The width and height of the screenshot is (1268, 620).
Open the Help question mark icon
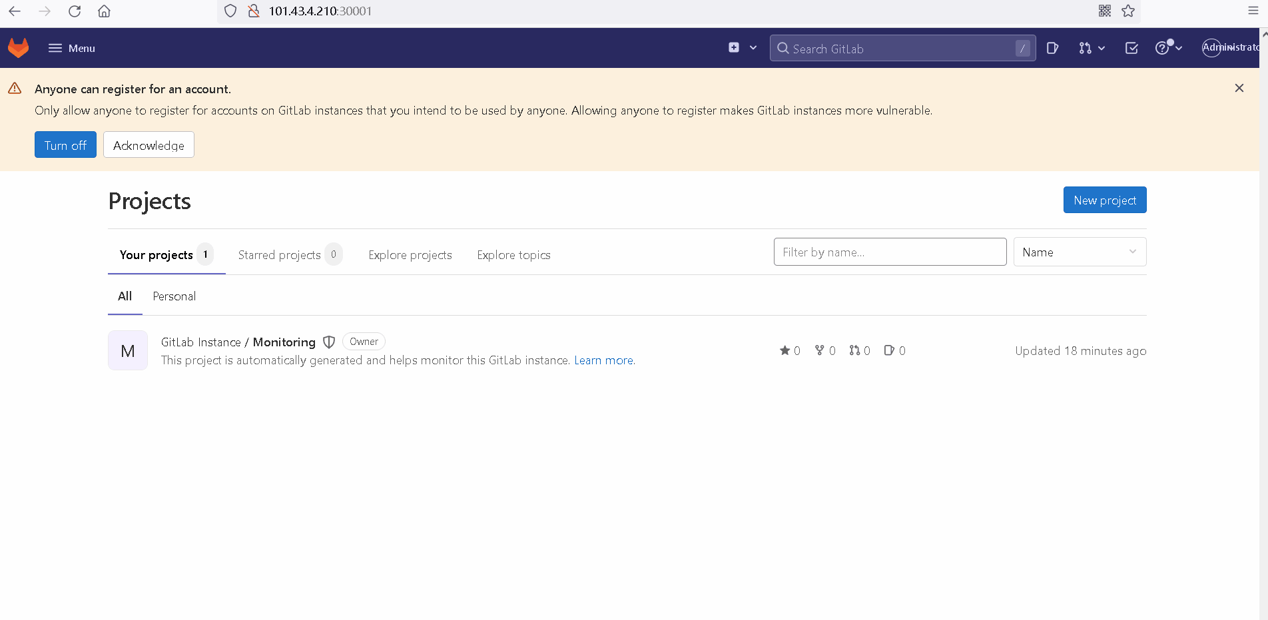click(x=1162, y=48)
